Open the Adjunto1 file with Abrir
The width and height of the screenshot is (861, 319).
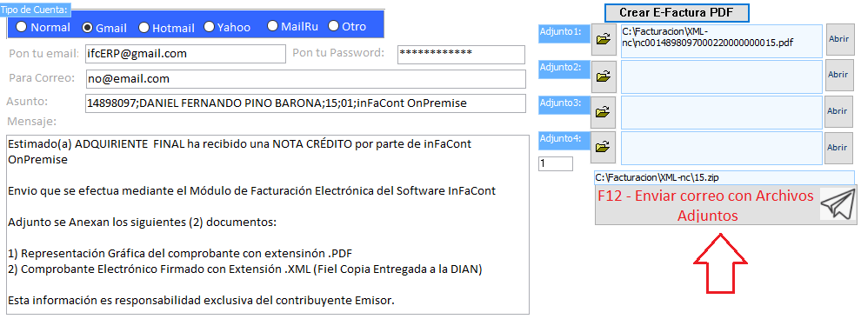(838, 39)
